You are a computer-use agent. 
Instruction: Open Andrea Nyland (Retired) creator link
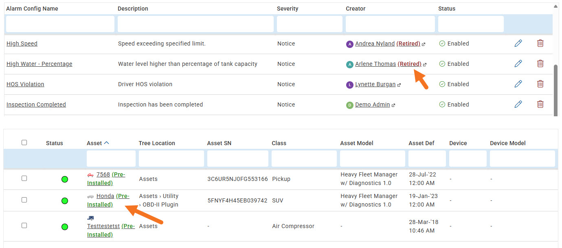(x=388, y=44)
